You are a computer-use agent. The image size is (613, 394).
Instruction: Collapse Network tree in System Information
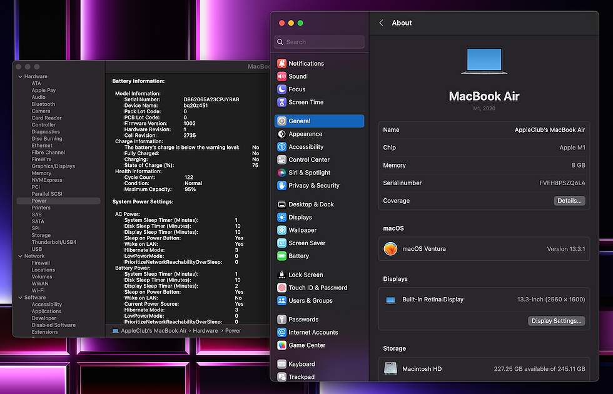click(x=20, y=256)
